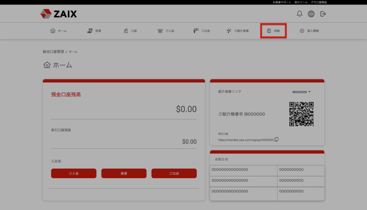Select ご入金 in the navigation bar
The image size is (367, 210).
click(166, 31)
